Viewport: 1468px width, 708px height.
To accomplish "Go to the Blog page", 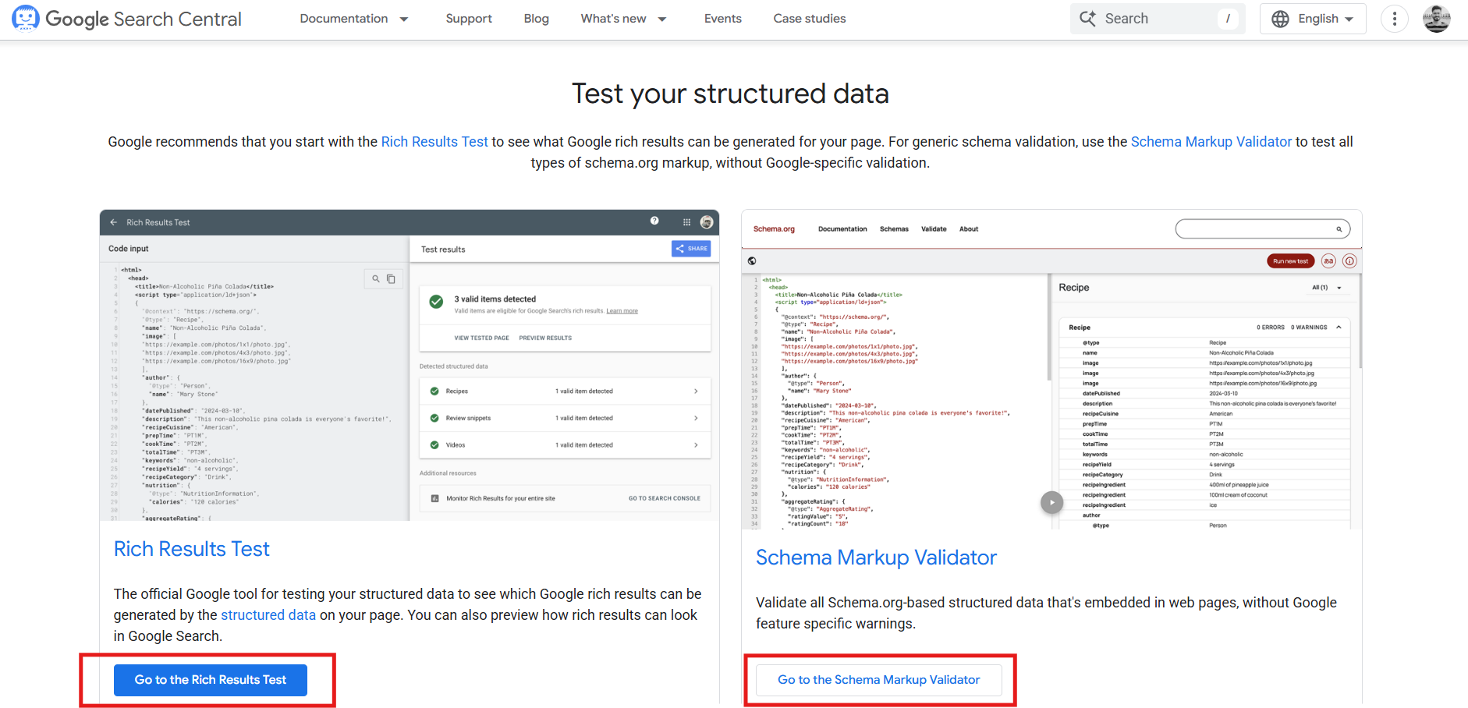I will (x=536, y=19).
